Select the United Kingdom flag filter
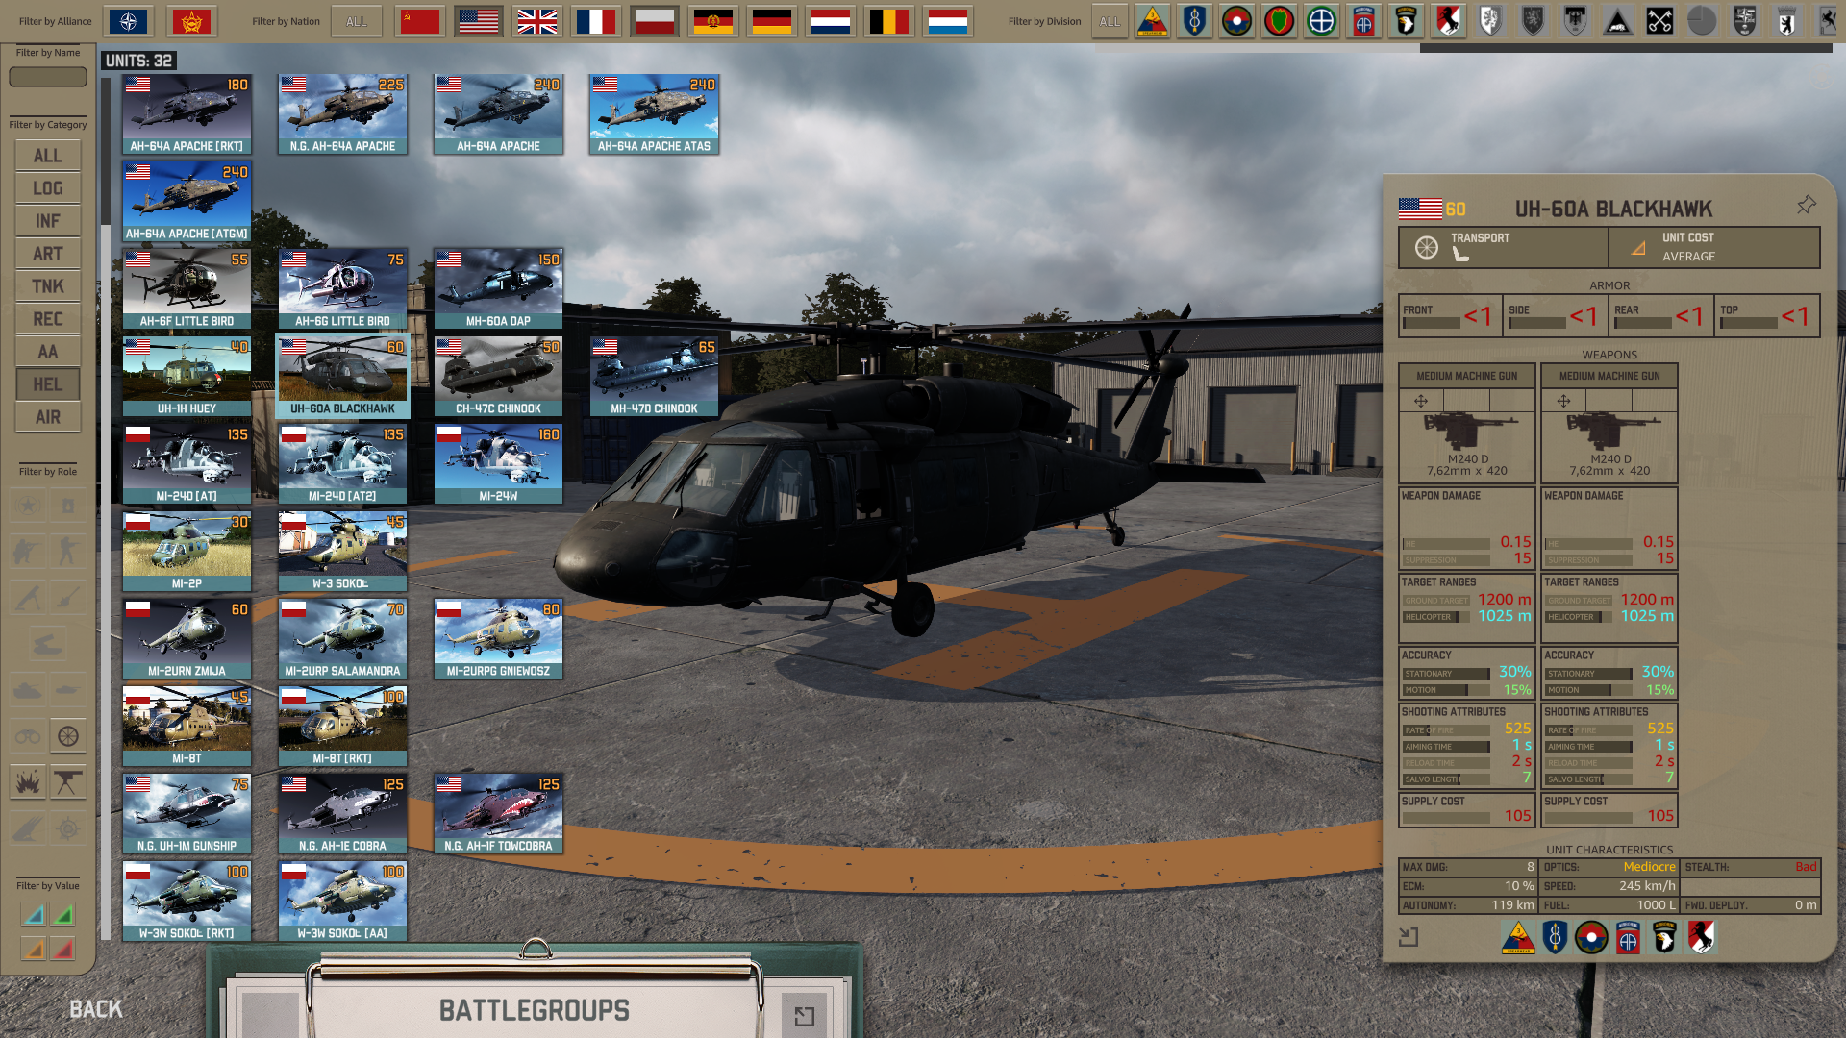Screen dimensions: 1846x1038 pyautogui.click(x=536, y=21)
